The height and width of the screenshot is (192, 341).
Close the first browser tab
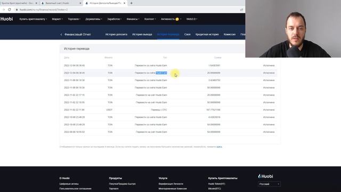pyautogui.click(x=36, y=3)
